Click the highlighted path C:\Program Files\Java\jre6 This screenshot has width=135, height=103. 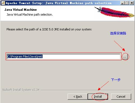[x=25, y=56]
